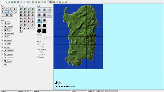Image resolution: width=164 pixels, height=92 pixels.
Task: Click the 'Height: 7 of 255' status text
Action: coord(24,91)
